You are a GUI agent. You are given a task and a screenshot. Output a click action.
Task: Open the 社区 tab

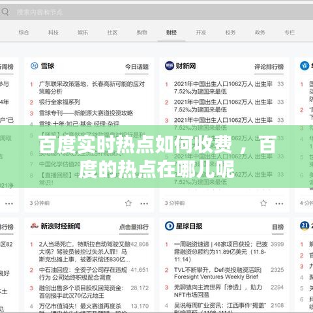[112, 33]
